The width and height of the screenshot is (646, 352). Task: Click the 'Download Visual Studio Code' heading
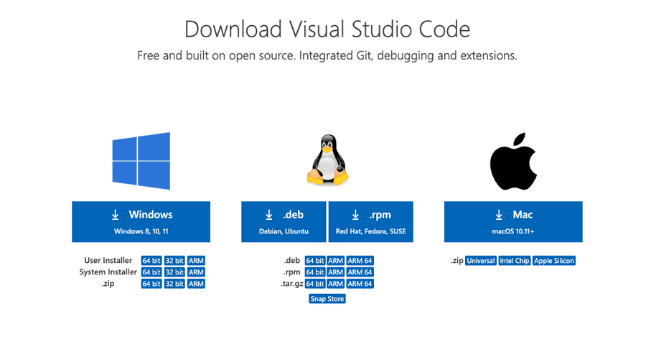pyautogui.click(x=327, y=29)
